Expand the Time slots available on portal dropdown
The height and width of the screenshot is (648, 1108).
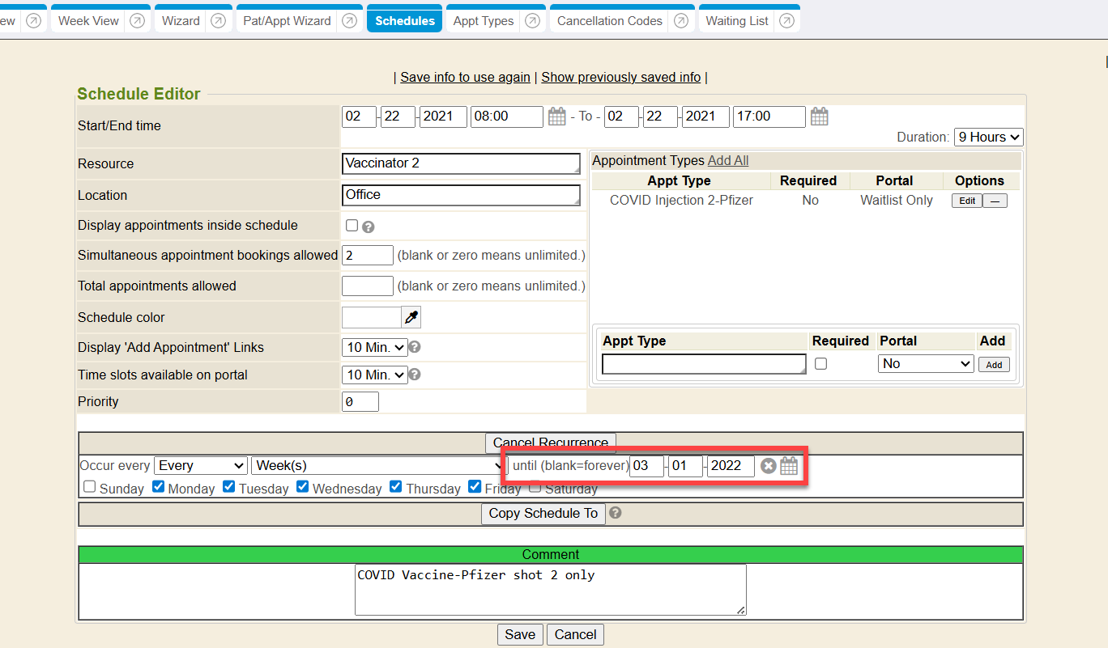(374, 375)
